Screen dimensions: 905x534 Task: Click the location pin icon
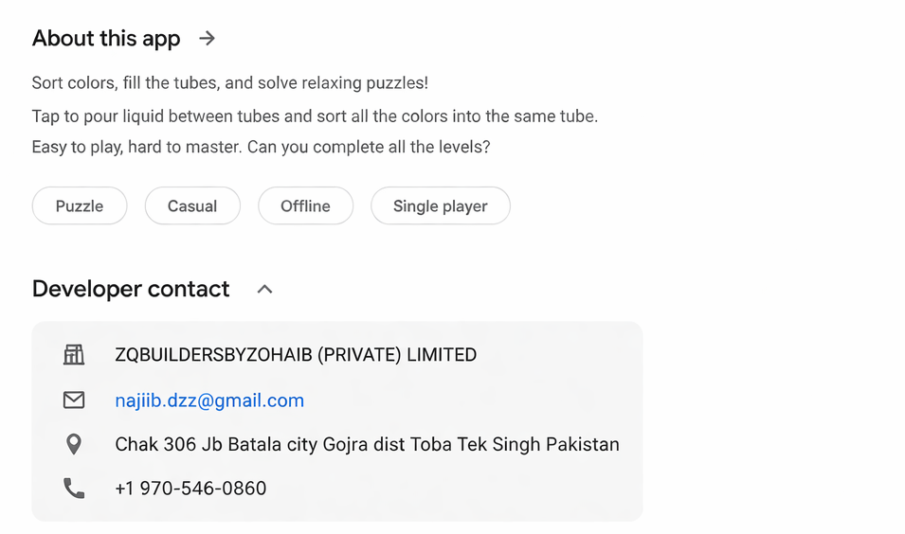pyautogui.click(x=74, y=444)
